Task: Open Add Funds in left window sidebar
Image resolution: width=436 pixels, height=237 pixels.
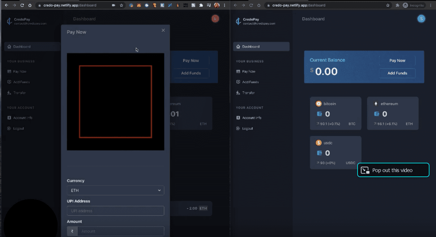Action: point(18,82)
